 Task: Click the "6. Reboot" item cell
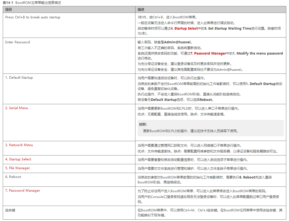pos(13,177)
